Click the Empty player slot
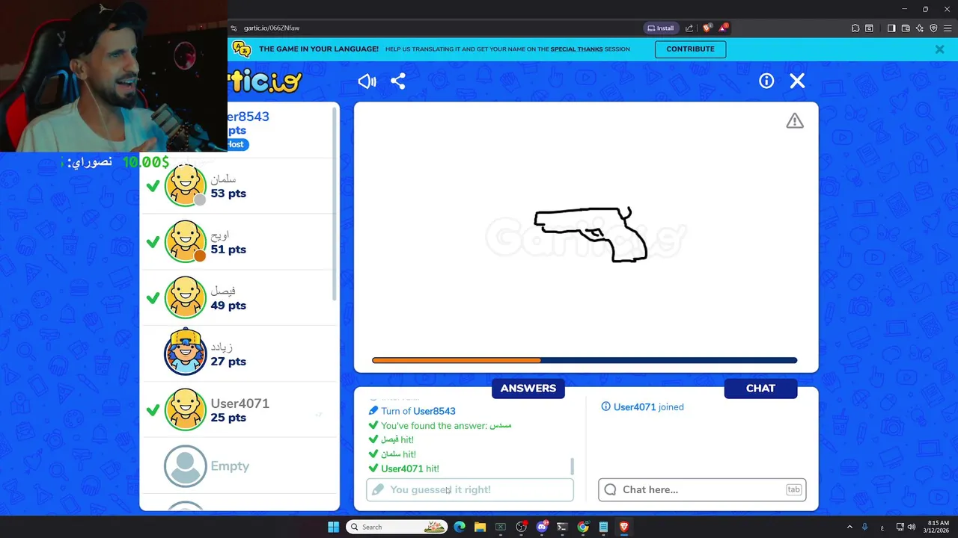The width and height of the screenshot is (958, 538). pos(239,466)
